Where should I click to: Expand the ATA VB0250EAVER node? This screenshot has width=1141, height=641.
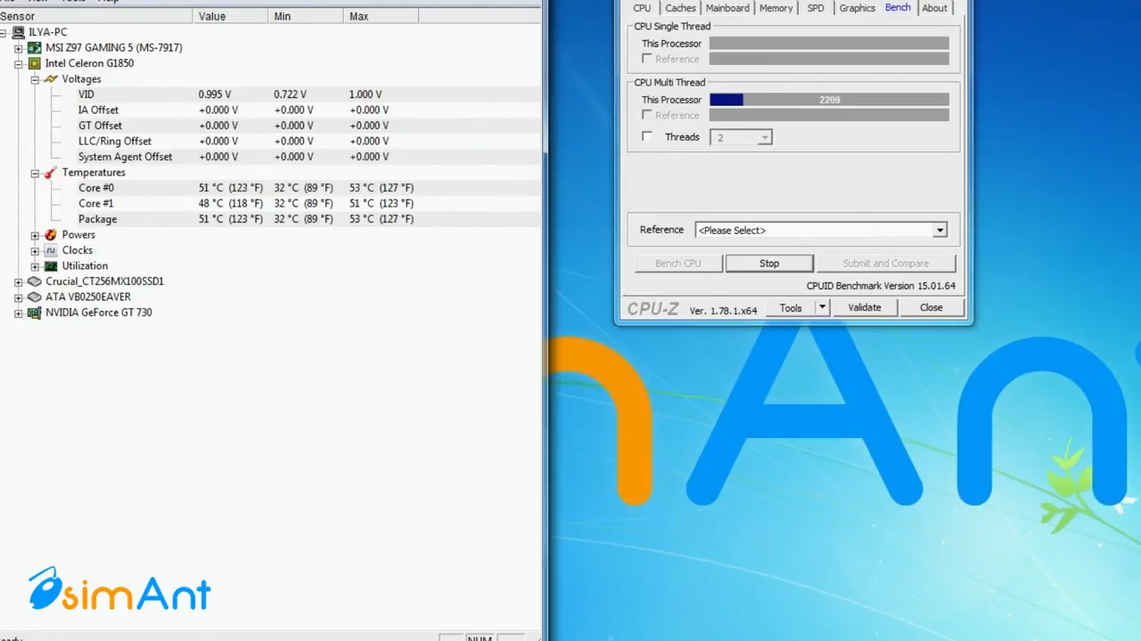[18, 297]
